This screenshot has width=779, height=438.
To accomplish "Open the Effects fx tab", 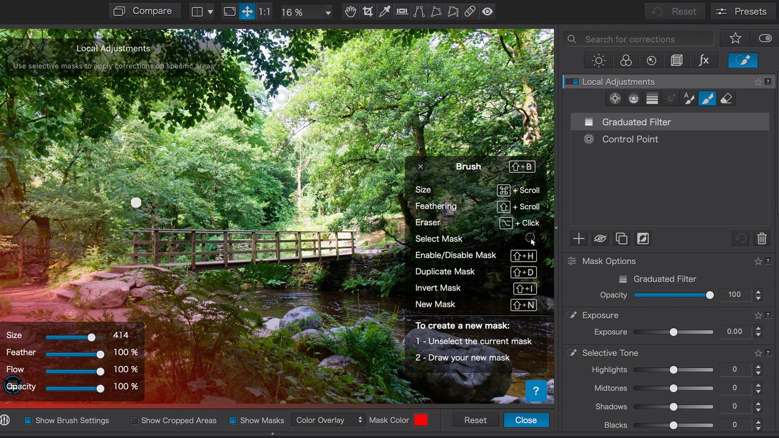I will pos(704,60).
